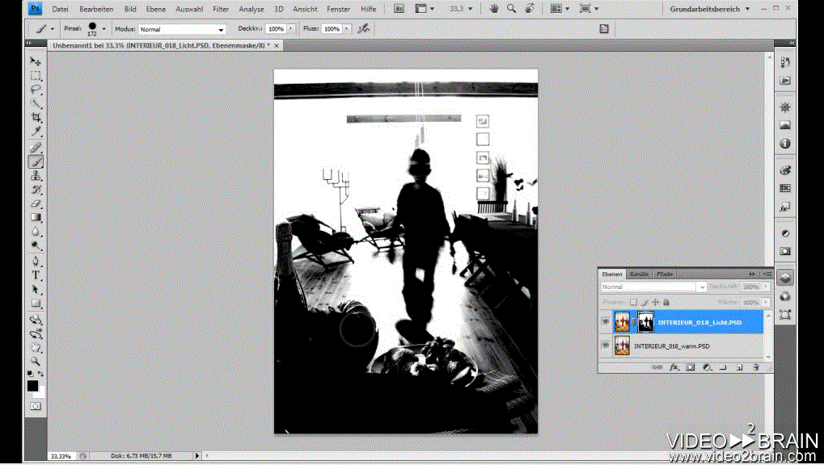
Task: Toggle lock layer position
Action: [x=655, y=302]
